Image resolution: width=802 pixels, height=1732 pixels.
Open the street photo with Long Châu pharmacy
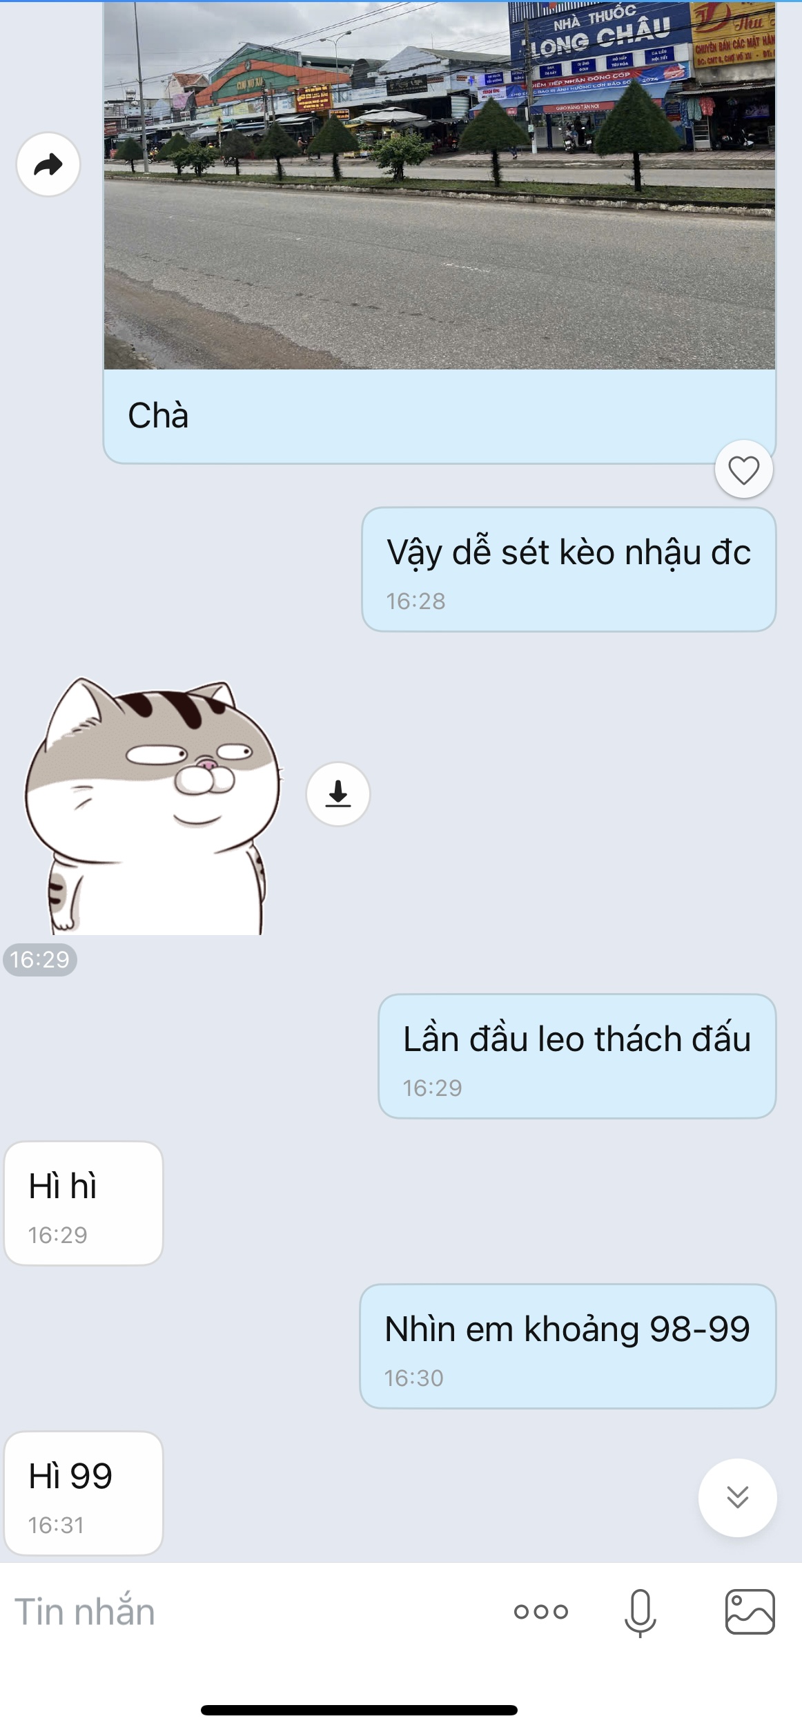(440, 184)
